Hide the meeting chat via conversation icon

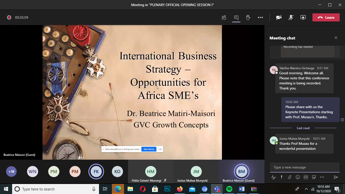[236, 17]
